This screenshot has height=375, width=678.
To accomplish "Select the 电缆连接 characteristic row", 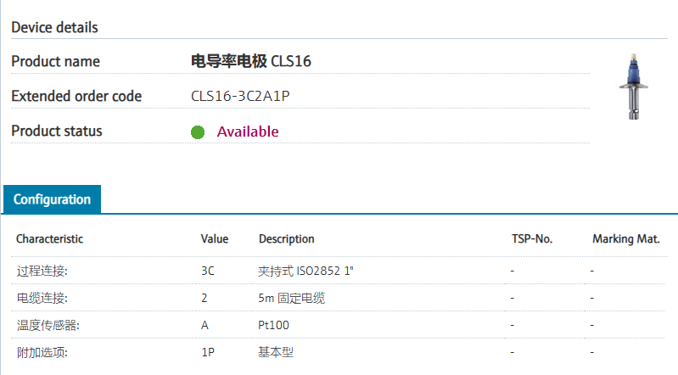I will tap(42, 298).
